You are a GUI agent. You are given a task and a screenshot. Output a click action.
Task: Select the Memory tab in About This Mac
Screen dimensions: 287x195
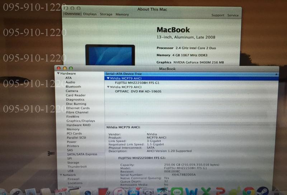point(122,14)
